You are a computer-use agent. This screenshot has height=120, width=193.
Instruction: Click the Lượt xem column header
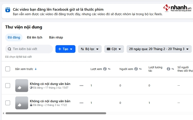coord(96,69)
